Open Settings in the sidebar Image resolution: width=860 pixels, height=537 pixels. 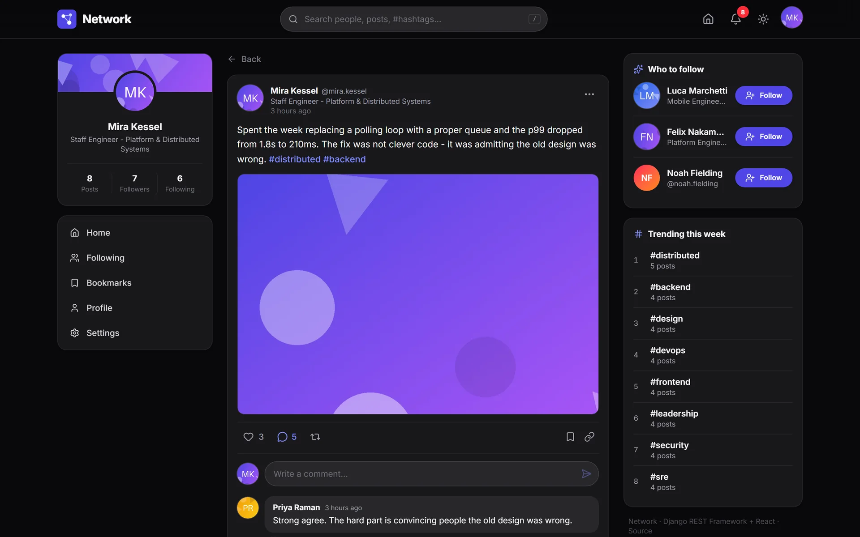tap(135, 333)
